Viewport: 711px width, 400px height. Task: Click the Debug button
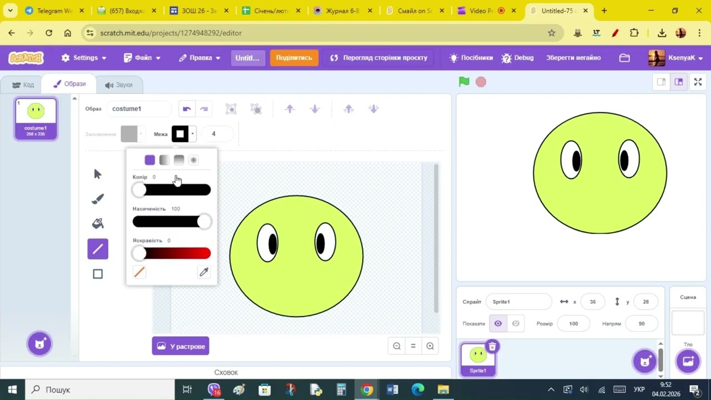518,58
